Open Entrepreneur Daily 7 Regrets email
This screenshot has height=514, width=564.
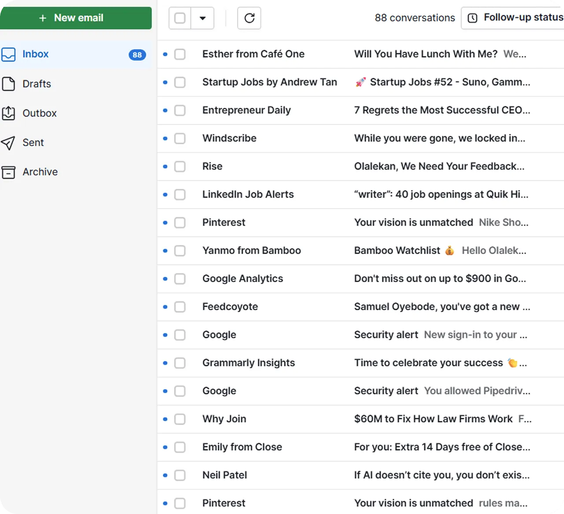(360, 110)
